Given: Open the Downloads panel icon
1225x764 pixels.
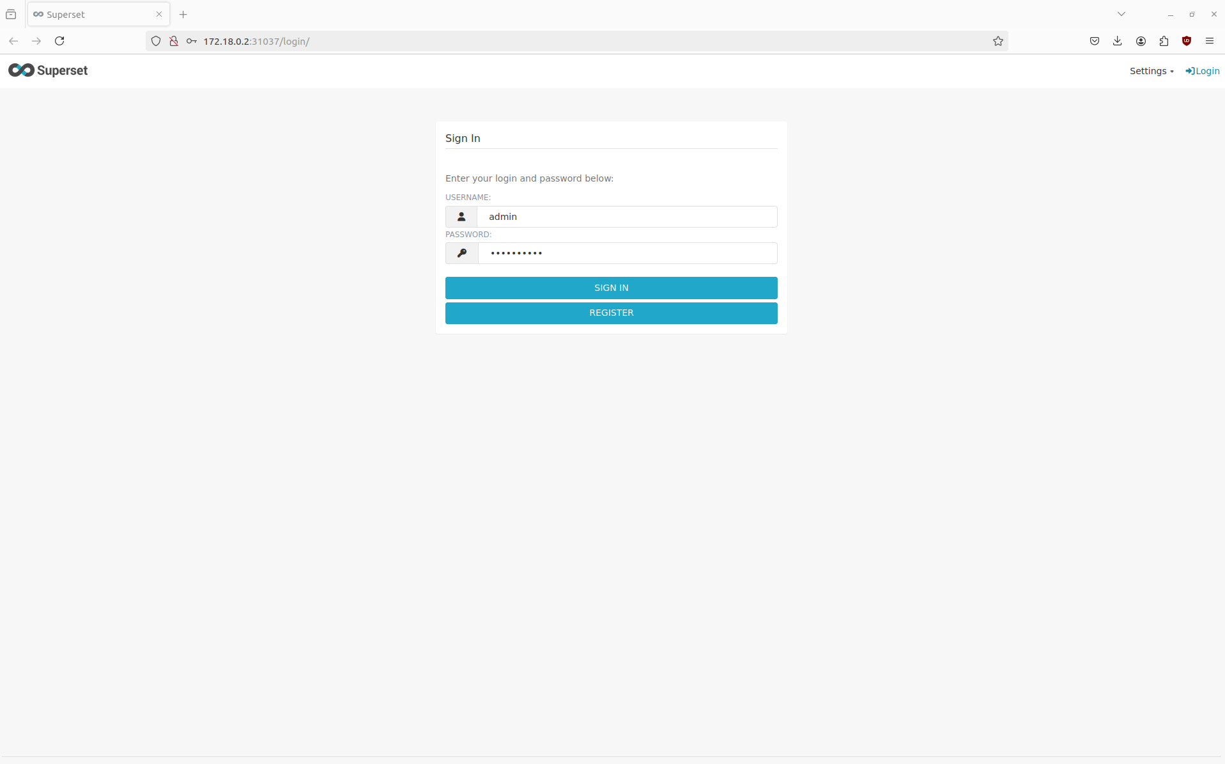Looking at the screenshot, I should point(1117,41).
